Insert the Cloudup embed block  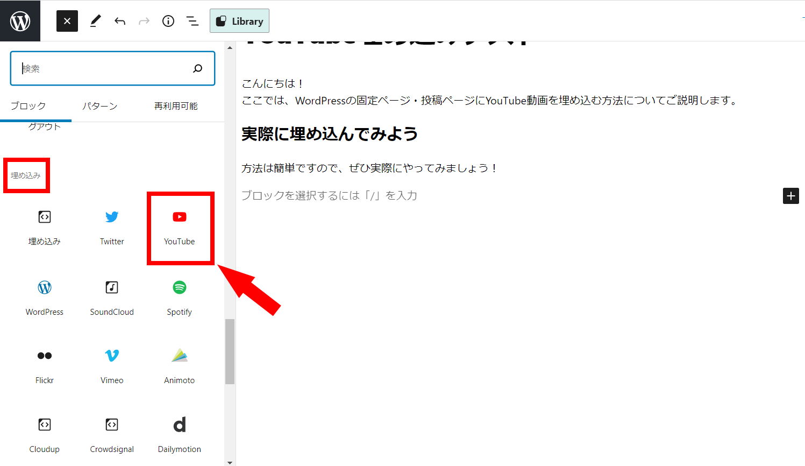pos(45,435)
